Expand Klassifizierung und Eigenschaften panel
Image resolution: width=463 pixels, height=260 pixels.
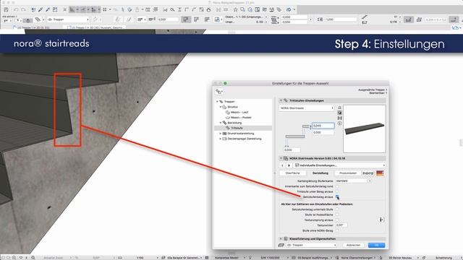332,239
